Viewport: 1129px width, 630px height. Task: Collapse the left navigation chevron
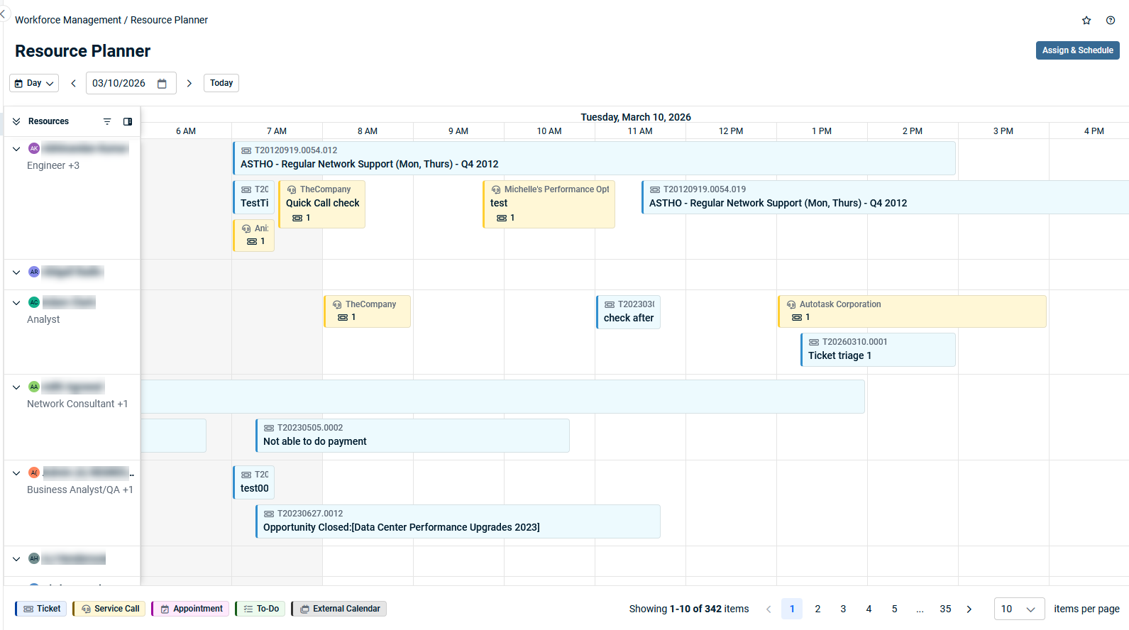[3, 14]
